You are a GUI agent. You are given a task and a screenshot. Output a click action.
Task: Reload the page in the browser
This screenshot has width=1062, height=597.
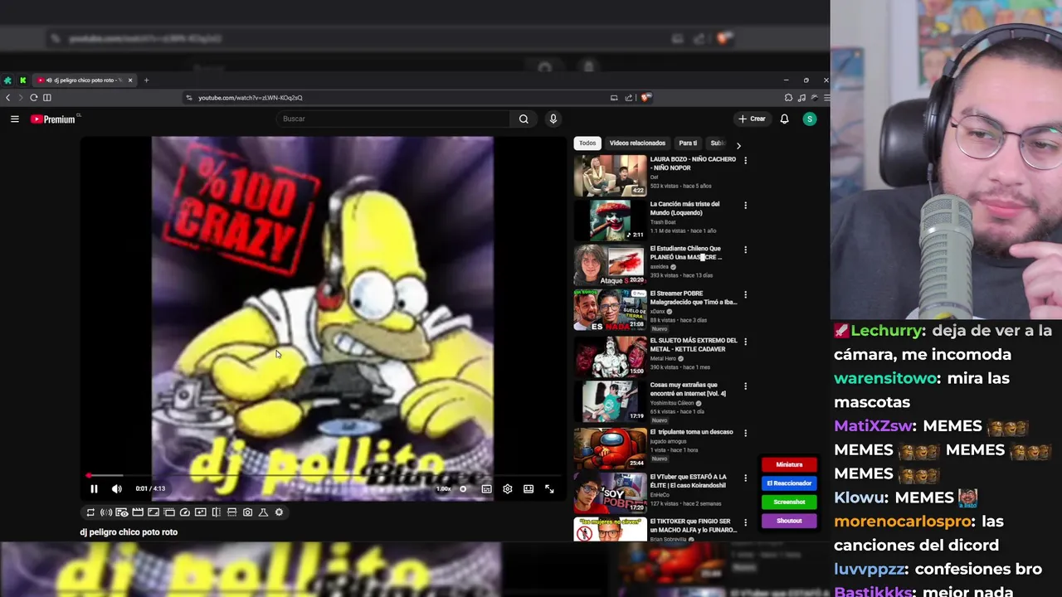click(x=34, y=98)
